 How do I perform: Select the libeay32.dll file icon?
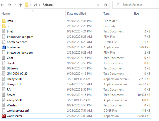pos(4,79)
